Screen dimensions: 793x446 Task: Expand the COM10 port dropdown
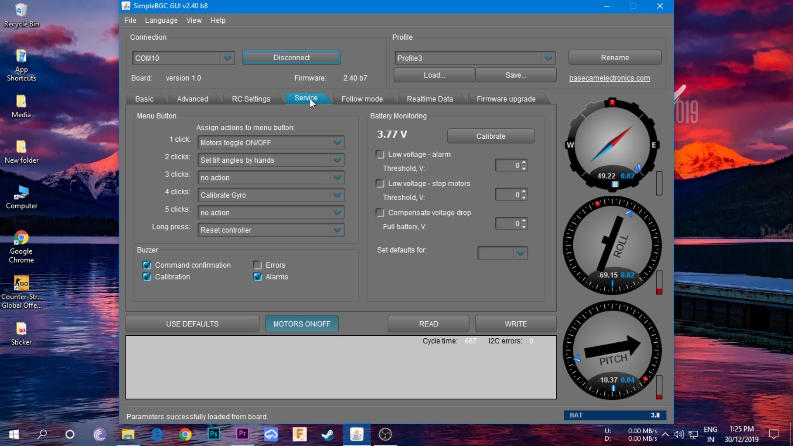tap(227, 58)
